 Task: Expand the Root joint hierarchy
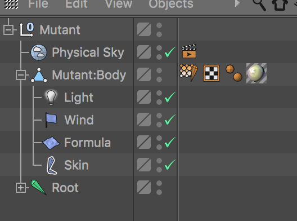pos(21,188)
